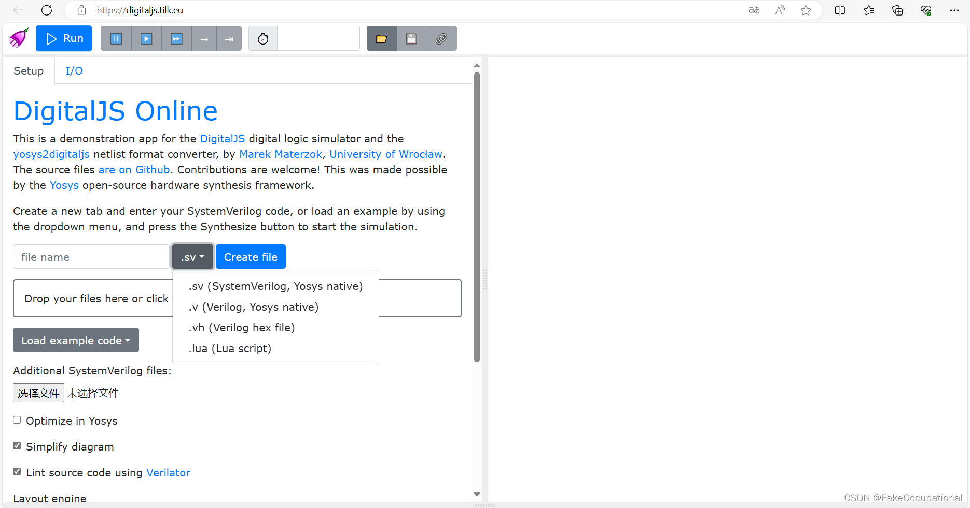The width and height of the screenshot is (970, 508).
Task: Click the play simulation icon
Action: 147,38
